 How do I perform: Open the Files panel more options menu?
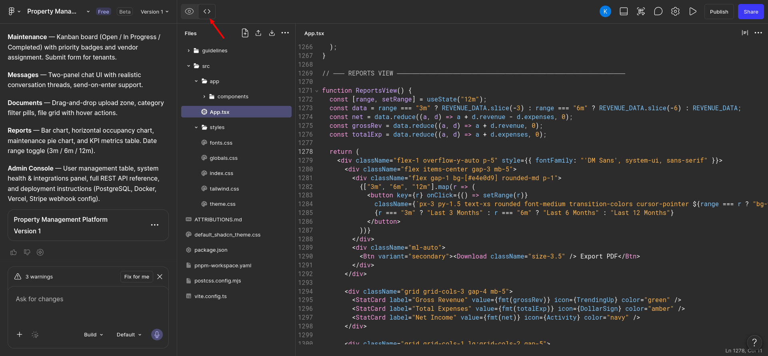[x=285, y=33]
